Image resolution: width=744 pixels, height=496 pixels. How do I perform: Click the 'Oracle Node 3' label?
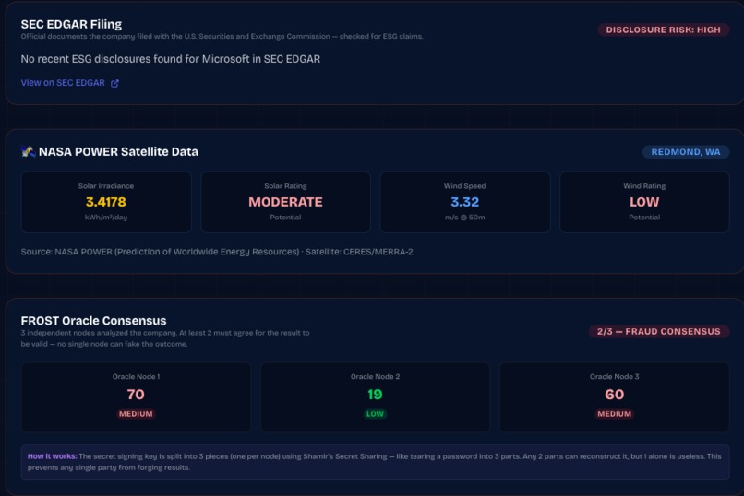(x=615, y=377)
